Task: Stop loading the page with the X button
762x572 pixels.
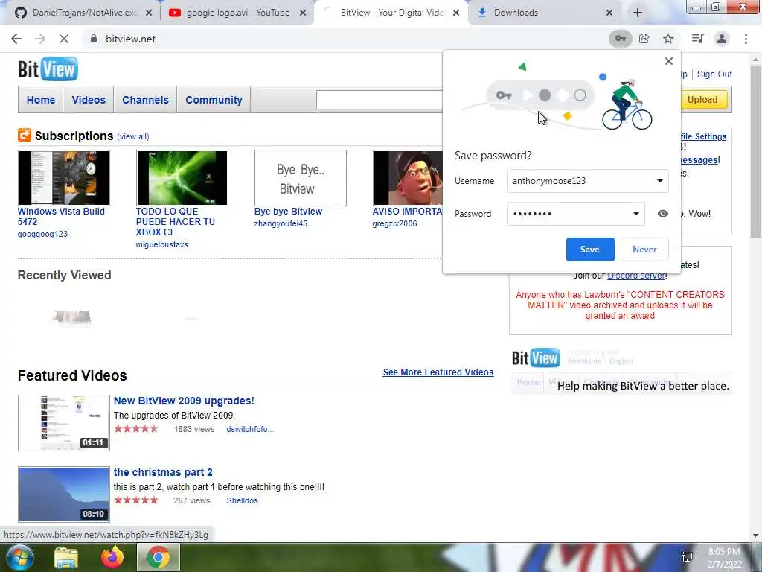Action: coord(64,39)
